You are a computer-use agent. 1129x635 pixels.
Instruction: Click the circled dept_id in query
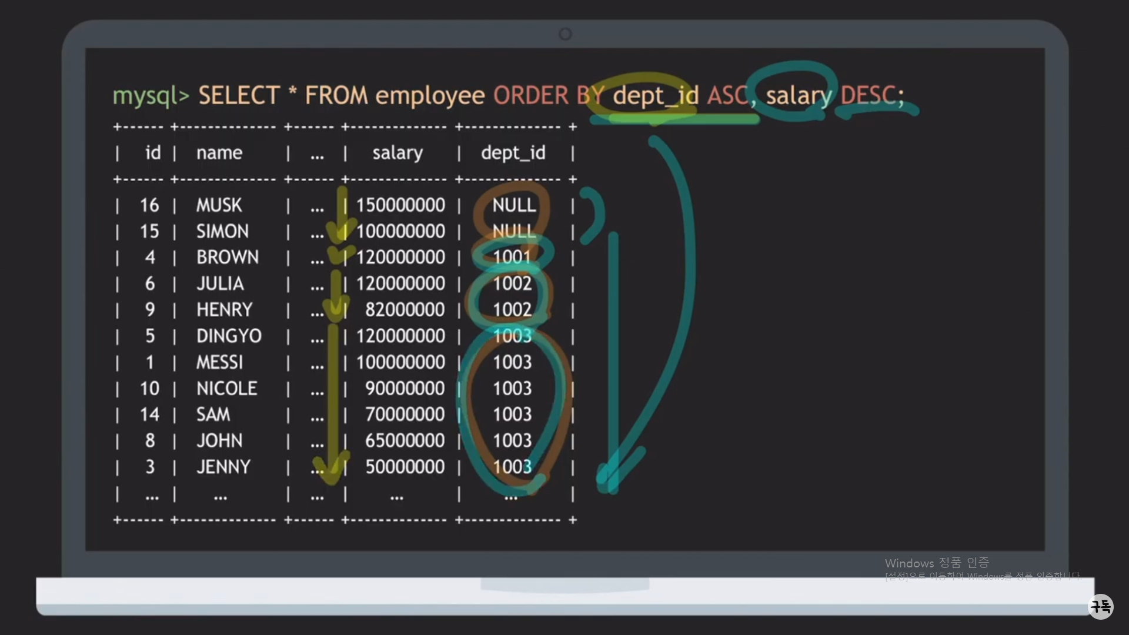(655, 95)
